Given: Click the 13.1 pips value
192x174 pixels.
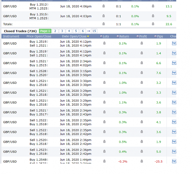Looking at the screenshot, I should (x=169, y=6).
